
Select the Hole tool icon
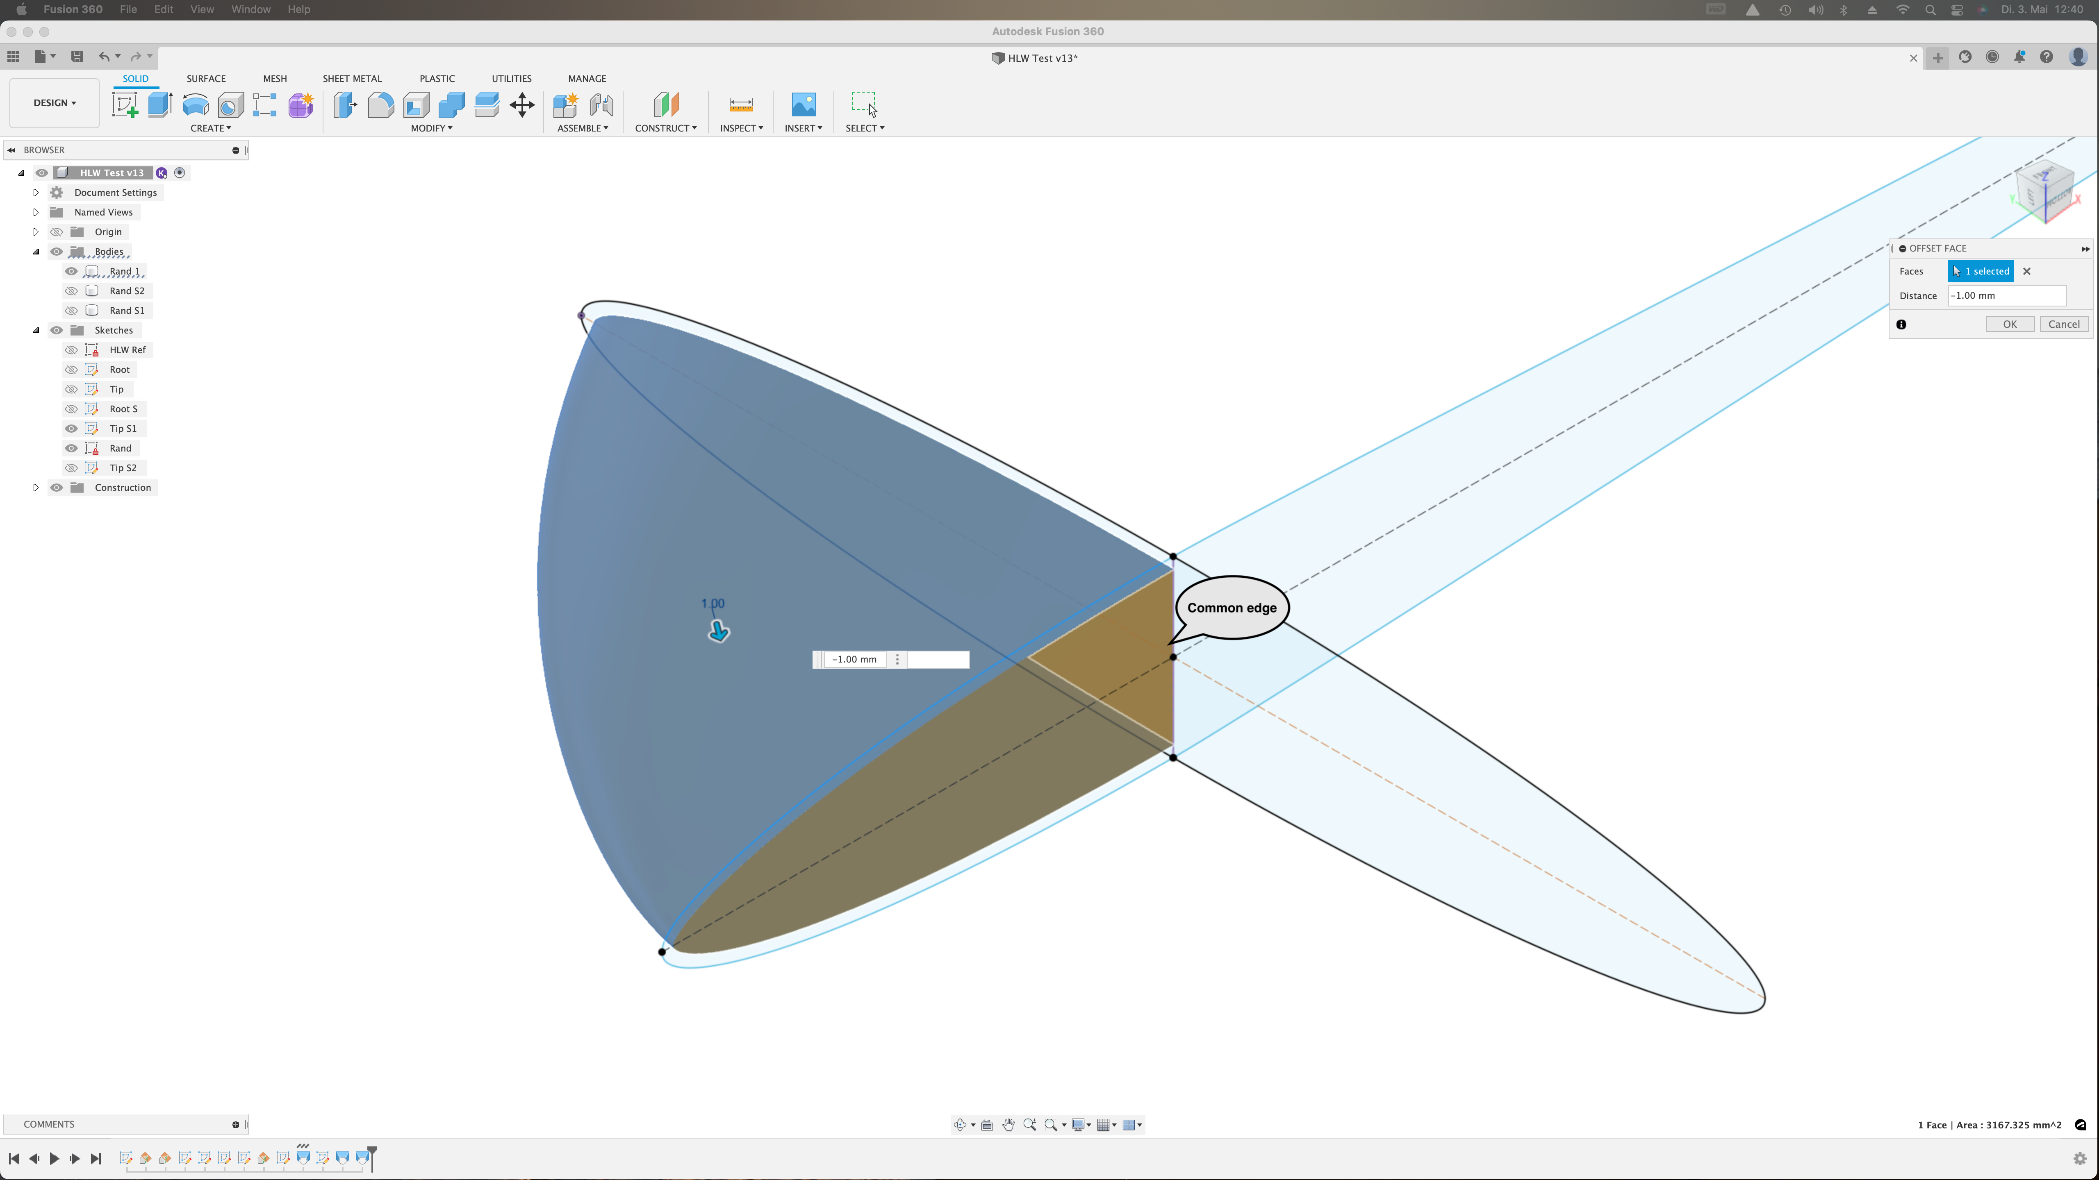pos(230,105)
